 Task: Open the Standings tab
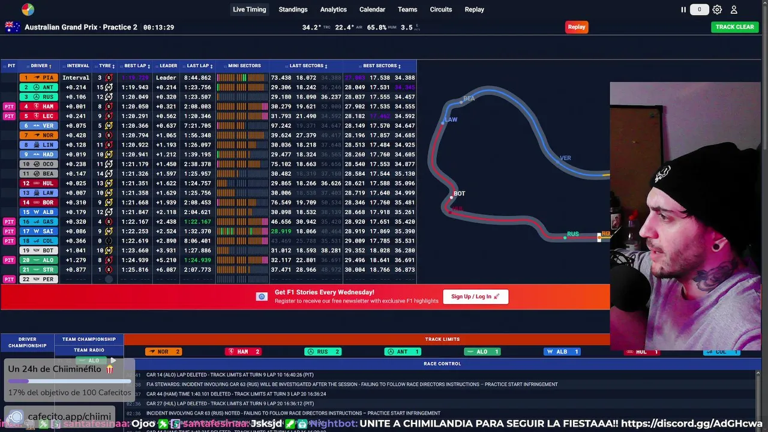[x=293, y=10]
